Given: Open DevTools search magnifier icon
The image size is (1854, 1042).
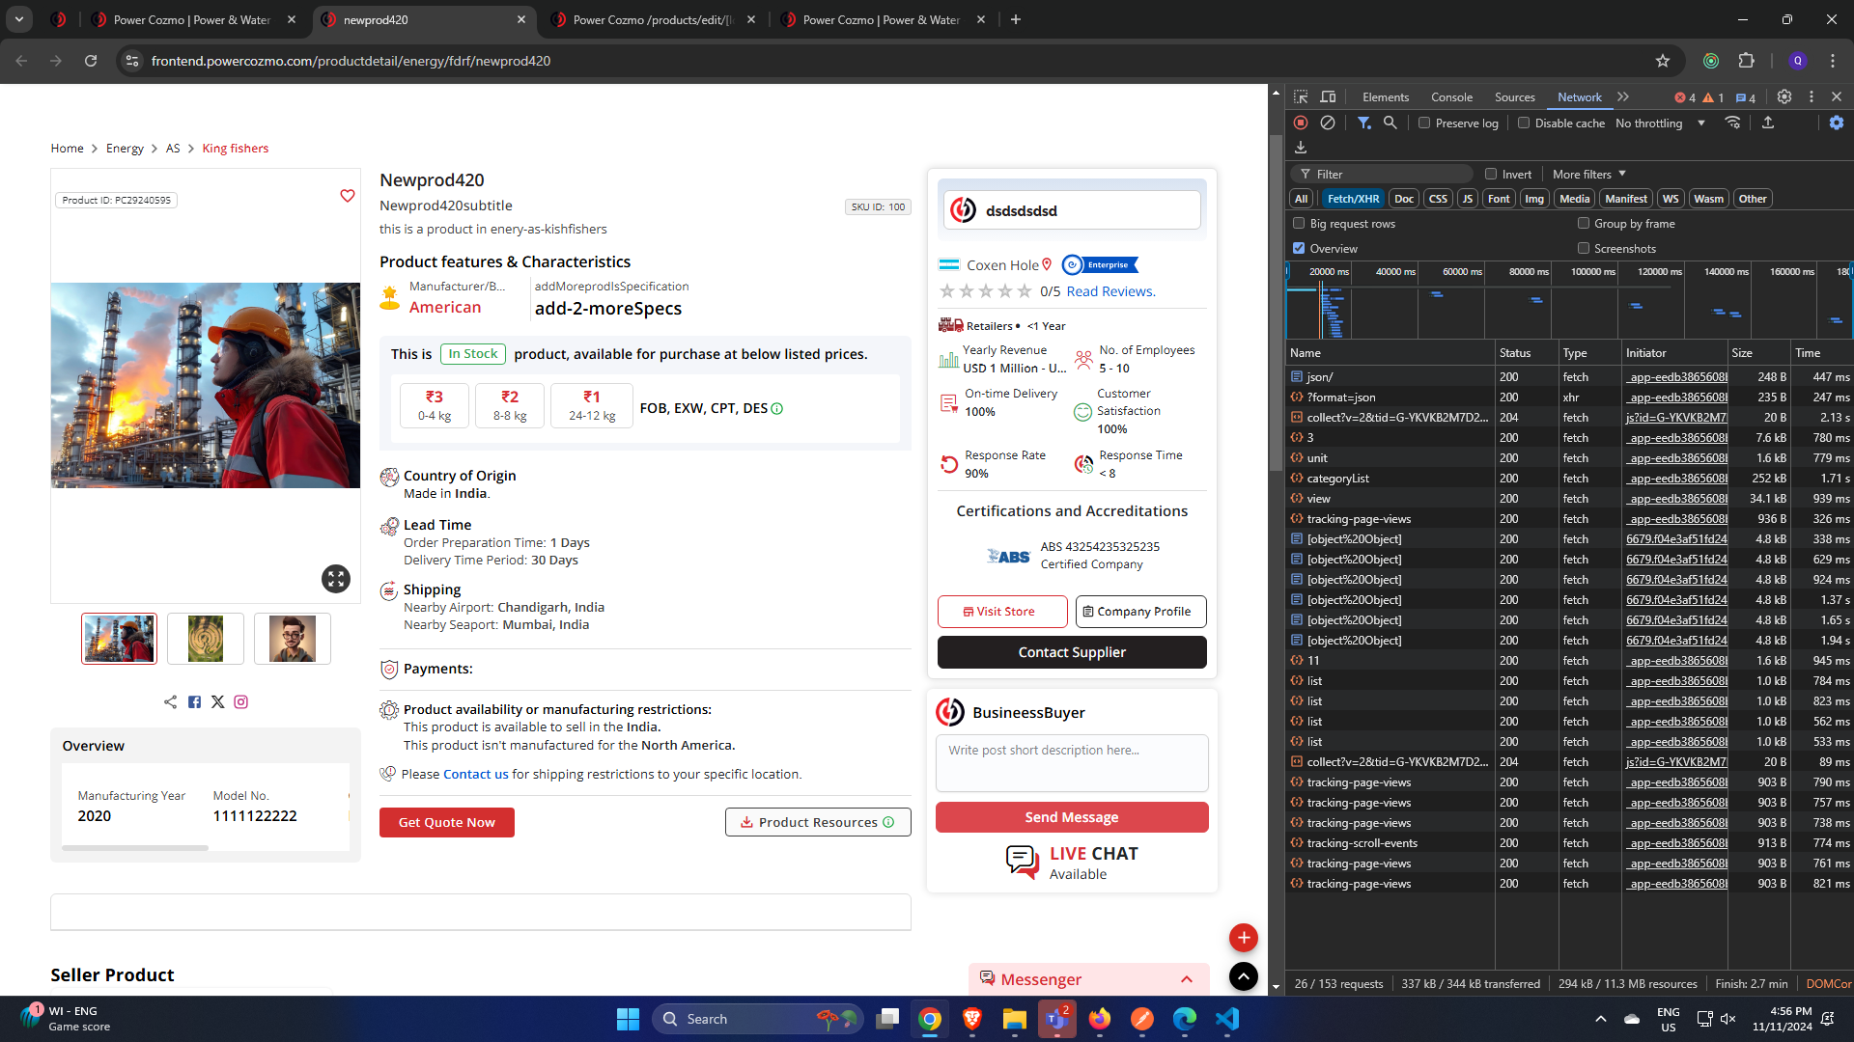Looking at the screenshot, I should coord(1390,123).
